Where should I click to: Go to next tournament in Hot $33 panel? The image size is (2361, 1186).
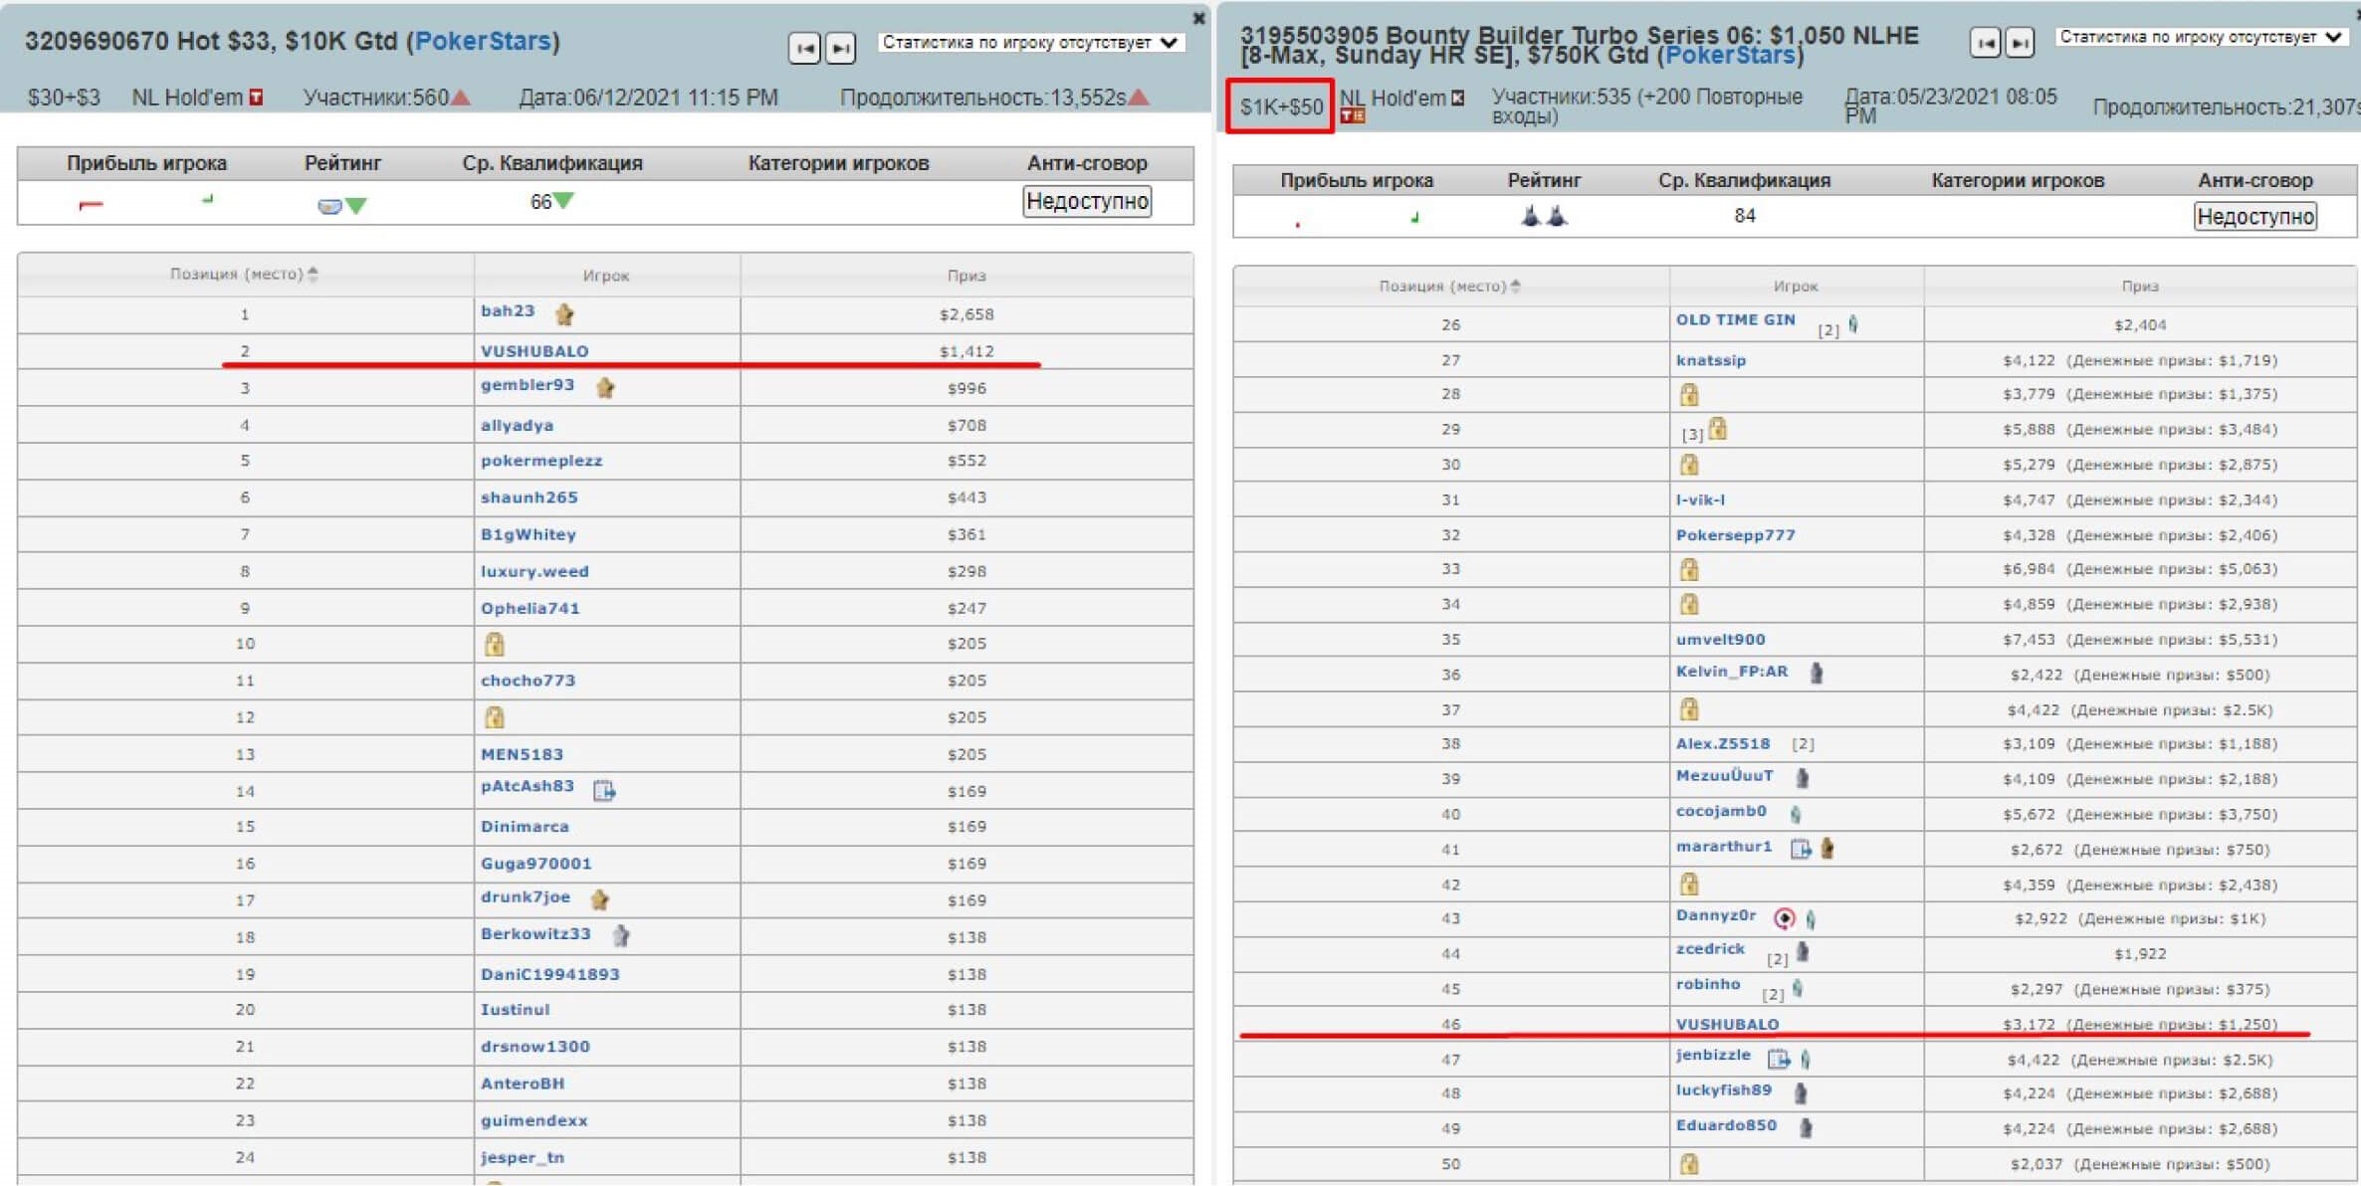(x=840, y=47)
